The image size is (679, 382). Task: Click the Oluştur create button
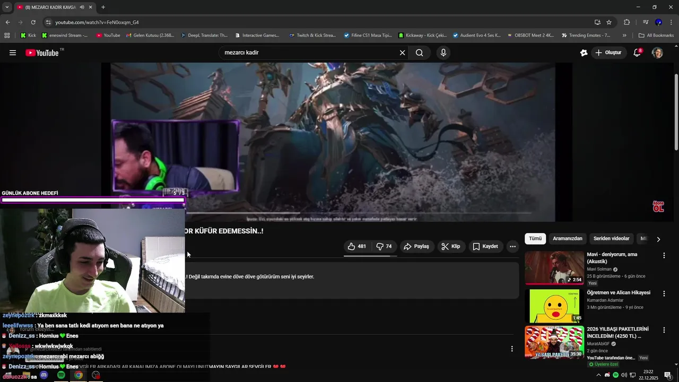click(608, 53)
